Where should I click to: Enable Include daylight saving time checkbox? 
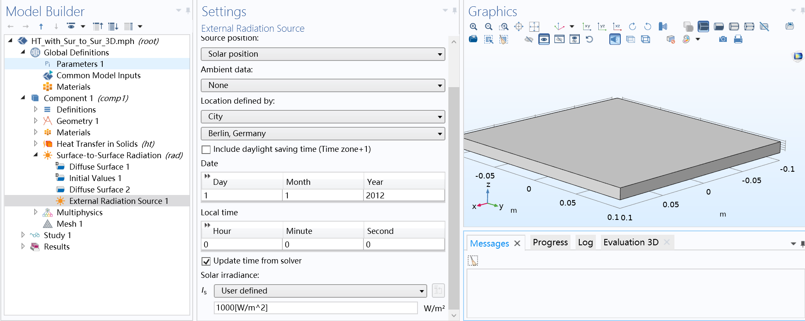(206, 150)
